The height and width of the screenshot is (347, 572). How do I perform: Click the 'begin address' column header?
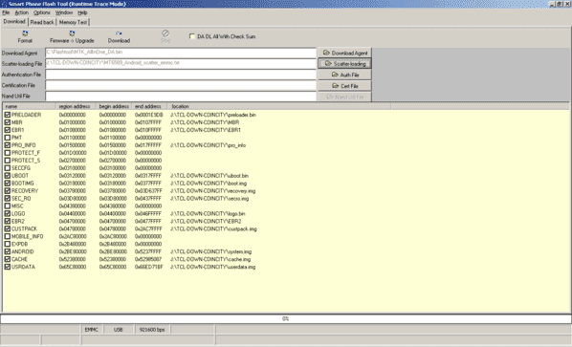(114, 106)
